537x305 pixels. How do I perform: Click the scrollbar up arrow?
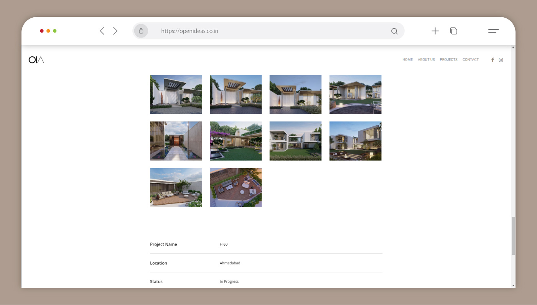[x=513, y=48]
